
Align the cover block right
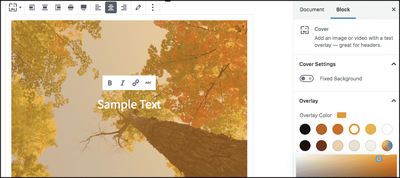(58, 8)
